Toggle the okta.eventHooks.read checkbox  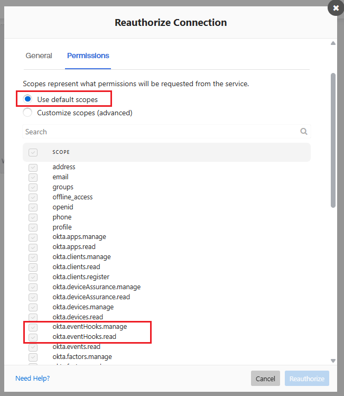tap(33, 337)
